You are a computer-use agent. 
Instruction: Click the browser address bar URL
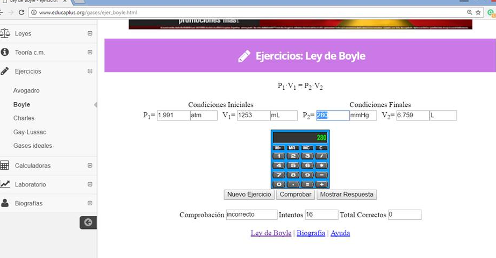pyautogui.click(x=88, y=12)
